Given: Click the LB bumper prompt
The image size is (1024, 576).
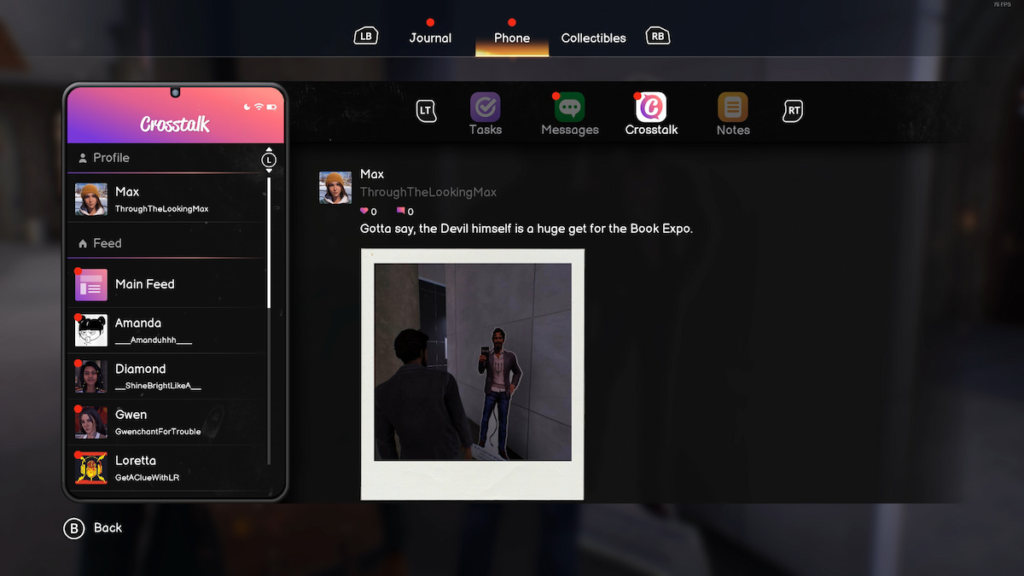Looking at the screenshot, I should coord(365,36).
